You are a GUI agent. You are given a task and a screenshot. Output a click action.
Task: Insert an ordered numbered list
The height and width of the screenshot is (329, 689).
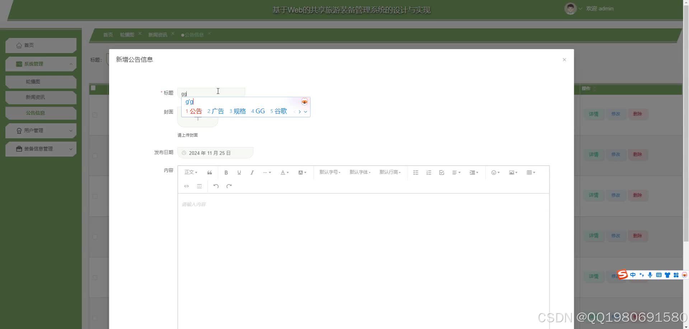[x=428, y=172]
